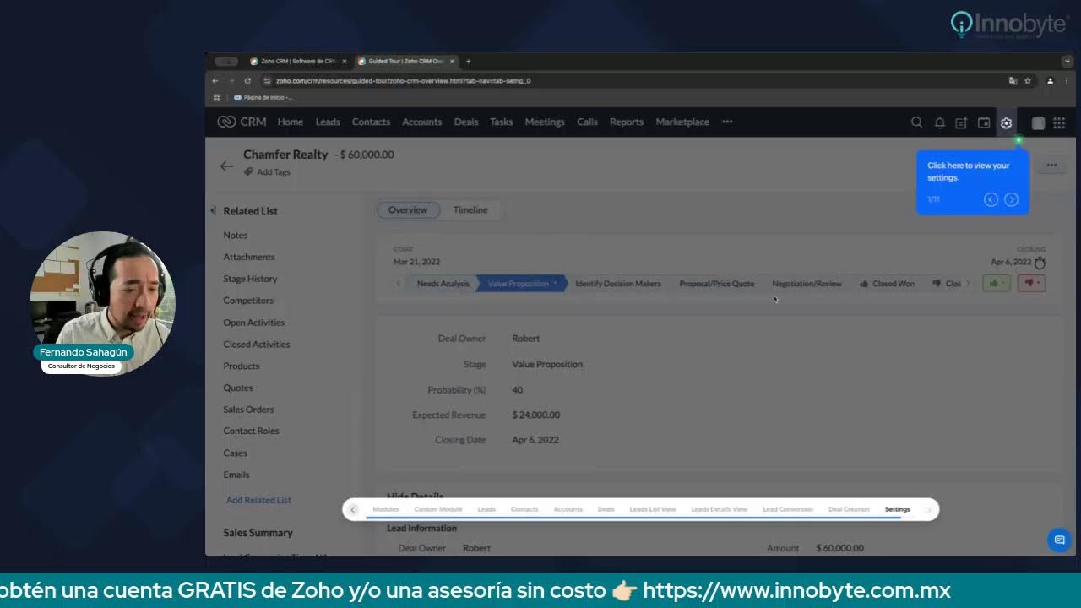This screenshot has height=608, width=1081.
Task: Expand the Value Proposition stage dropdown arrow
Action: point(555,284)
